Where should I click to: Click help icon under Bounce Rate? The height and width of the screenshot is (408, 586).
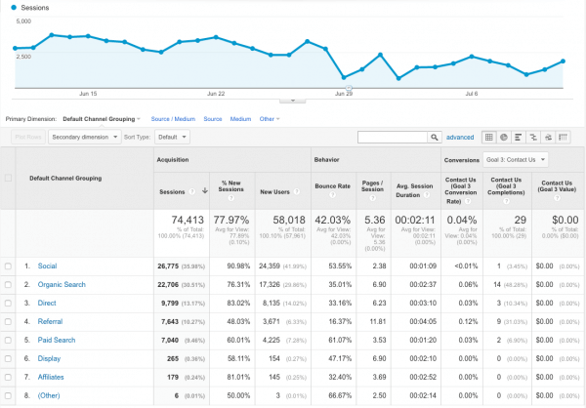coord(332,195)
